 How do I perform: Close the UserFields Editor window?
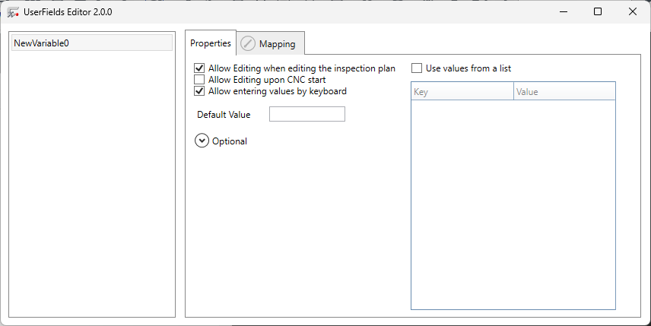(x=632, y=11)
